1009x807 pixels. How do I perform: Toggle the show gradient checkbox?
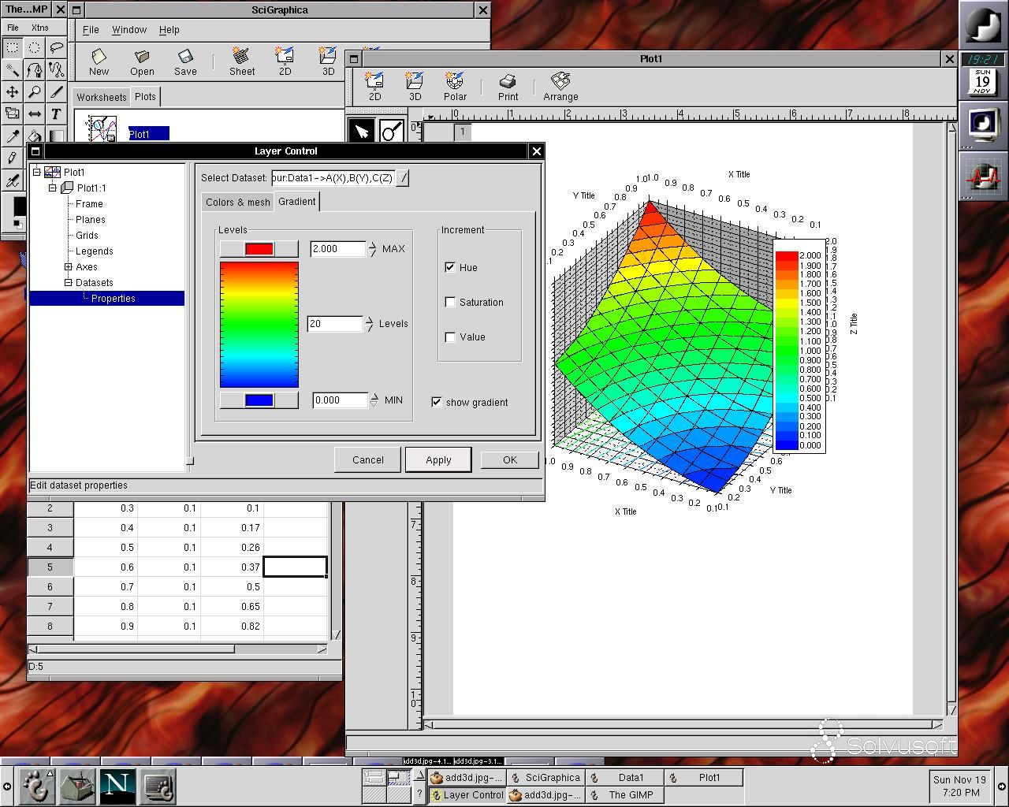[x=436, y=402]
